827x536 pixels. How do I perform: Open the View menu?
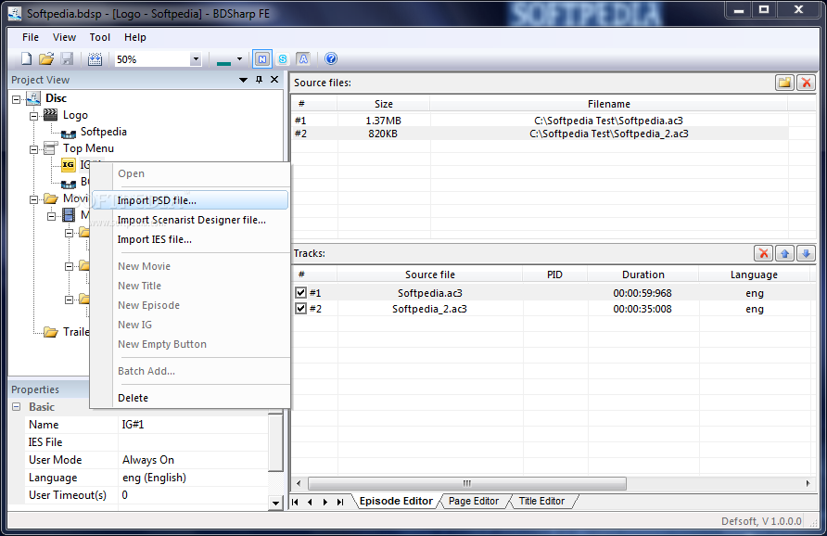(x=64, y=37)
